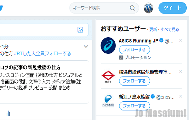Click the 更新 refresh link
189x120 pixels.
tap(153, 29)
